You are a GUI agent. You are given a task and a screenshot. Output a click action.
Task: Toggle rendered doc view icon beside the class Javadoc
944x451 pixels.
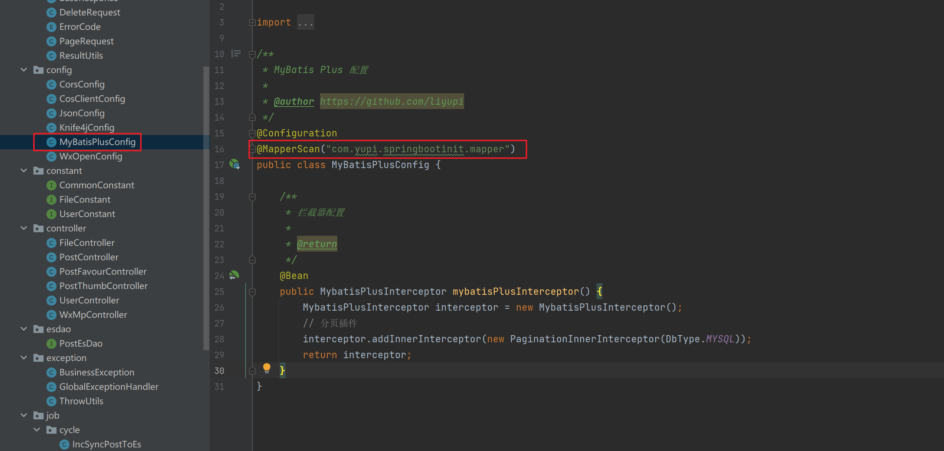pos(236,54)
